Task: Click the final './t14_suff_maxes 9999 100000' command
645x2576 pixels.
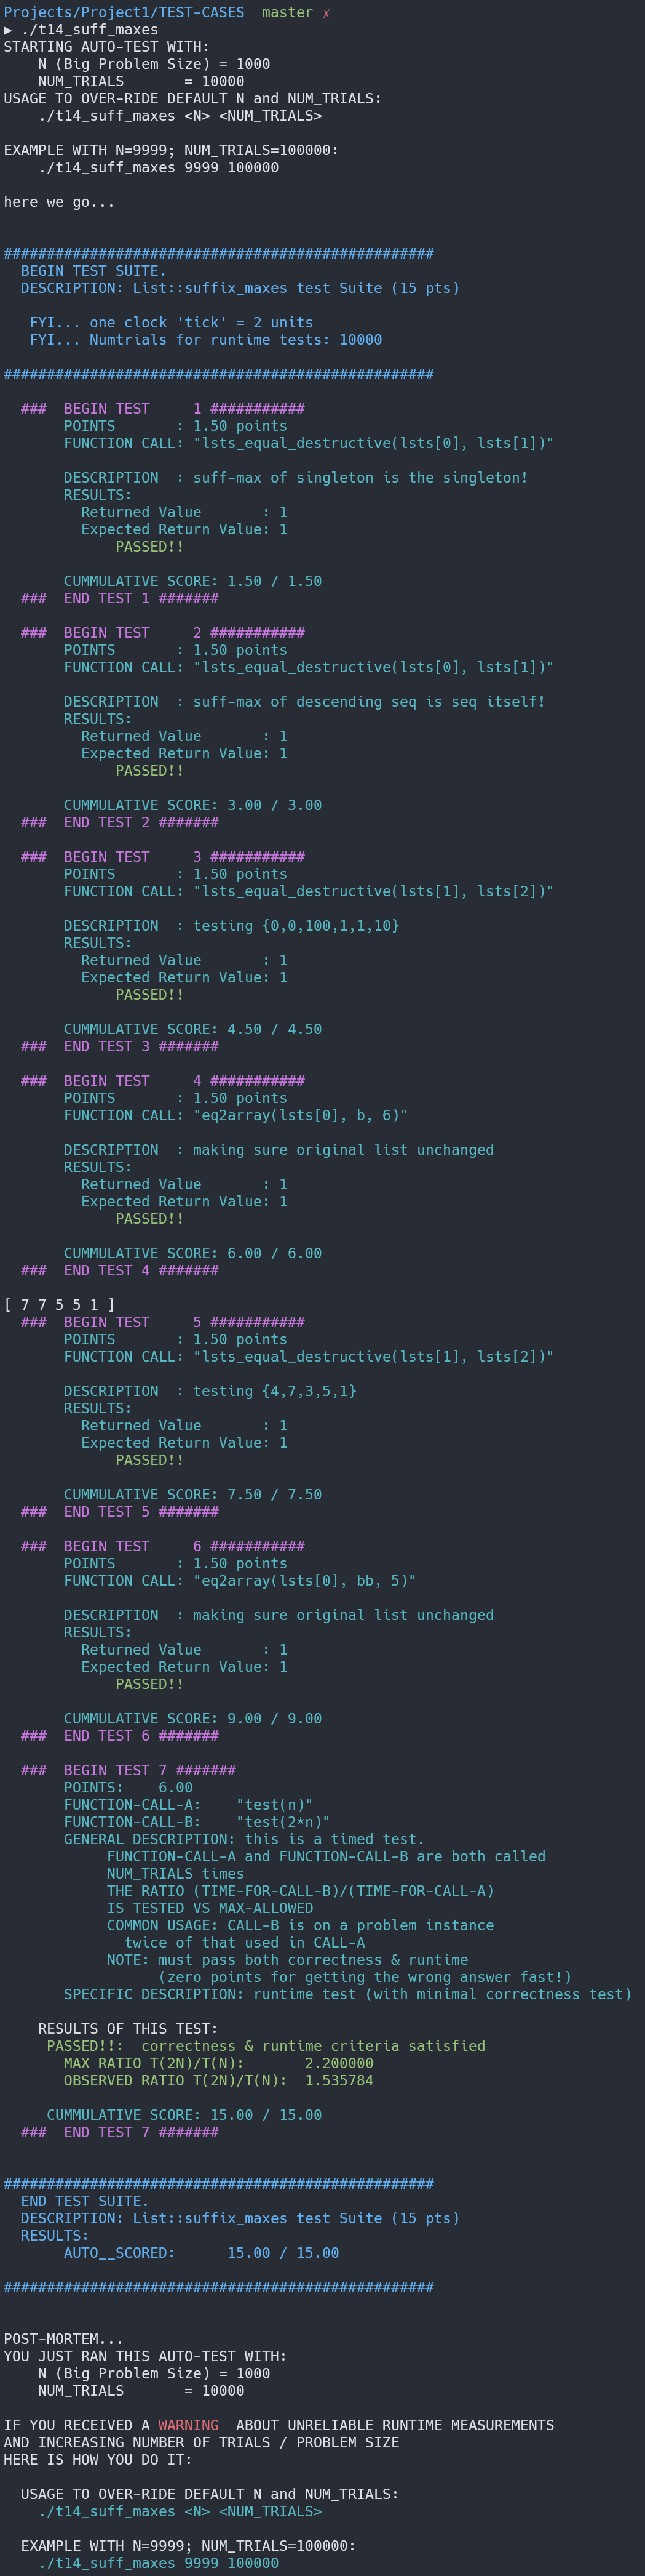Action: [159, 2563]
